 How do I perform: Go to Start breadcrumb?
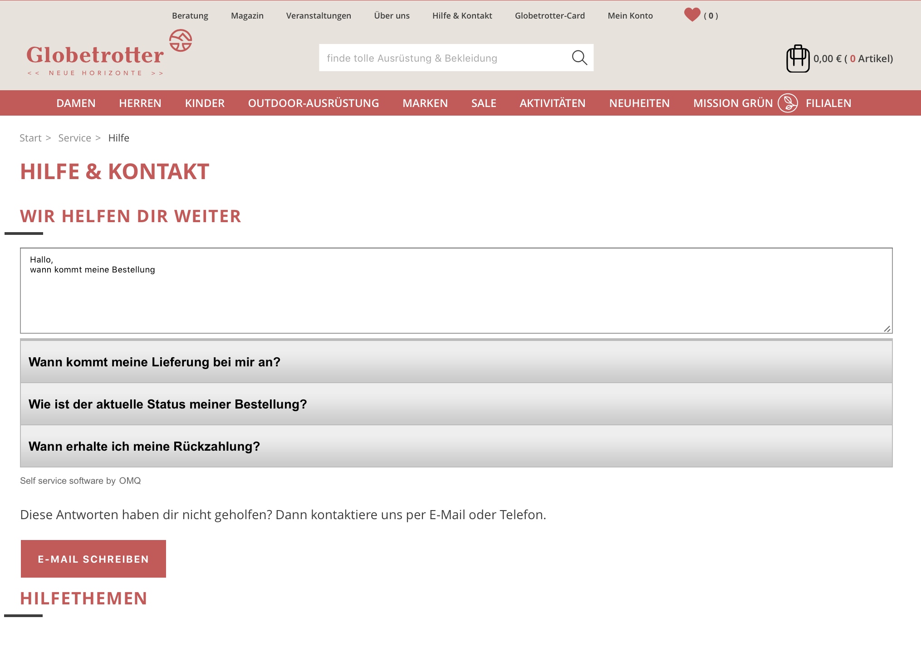[x=30, y=138]
